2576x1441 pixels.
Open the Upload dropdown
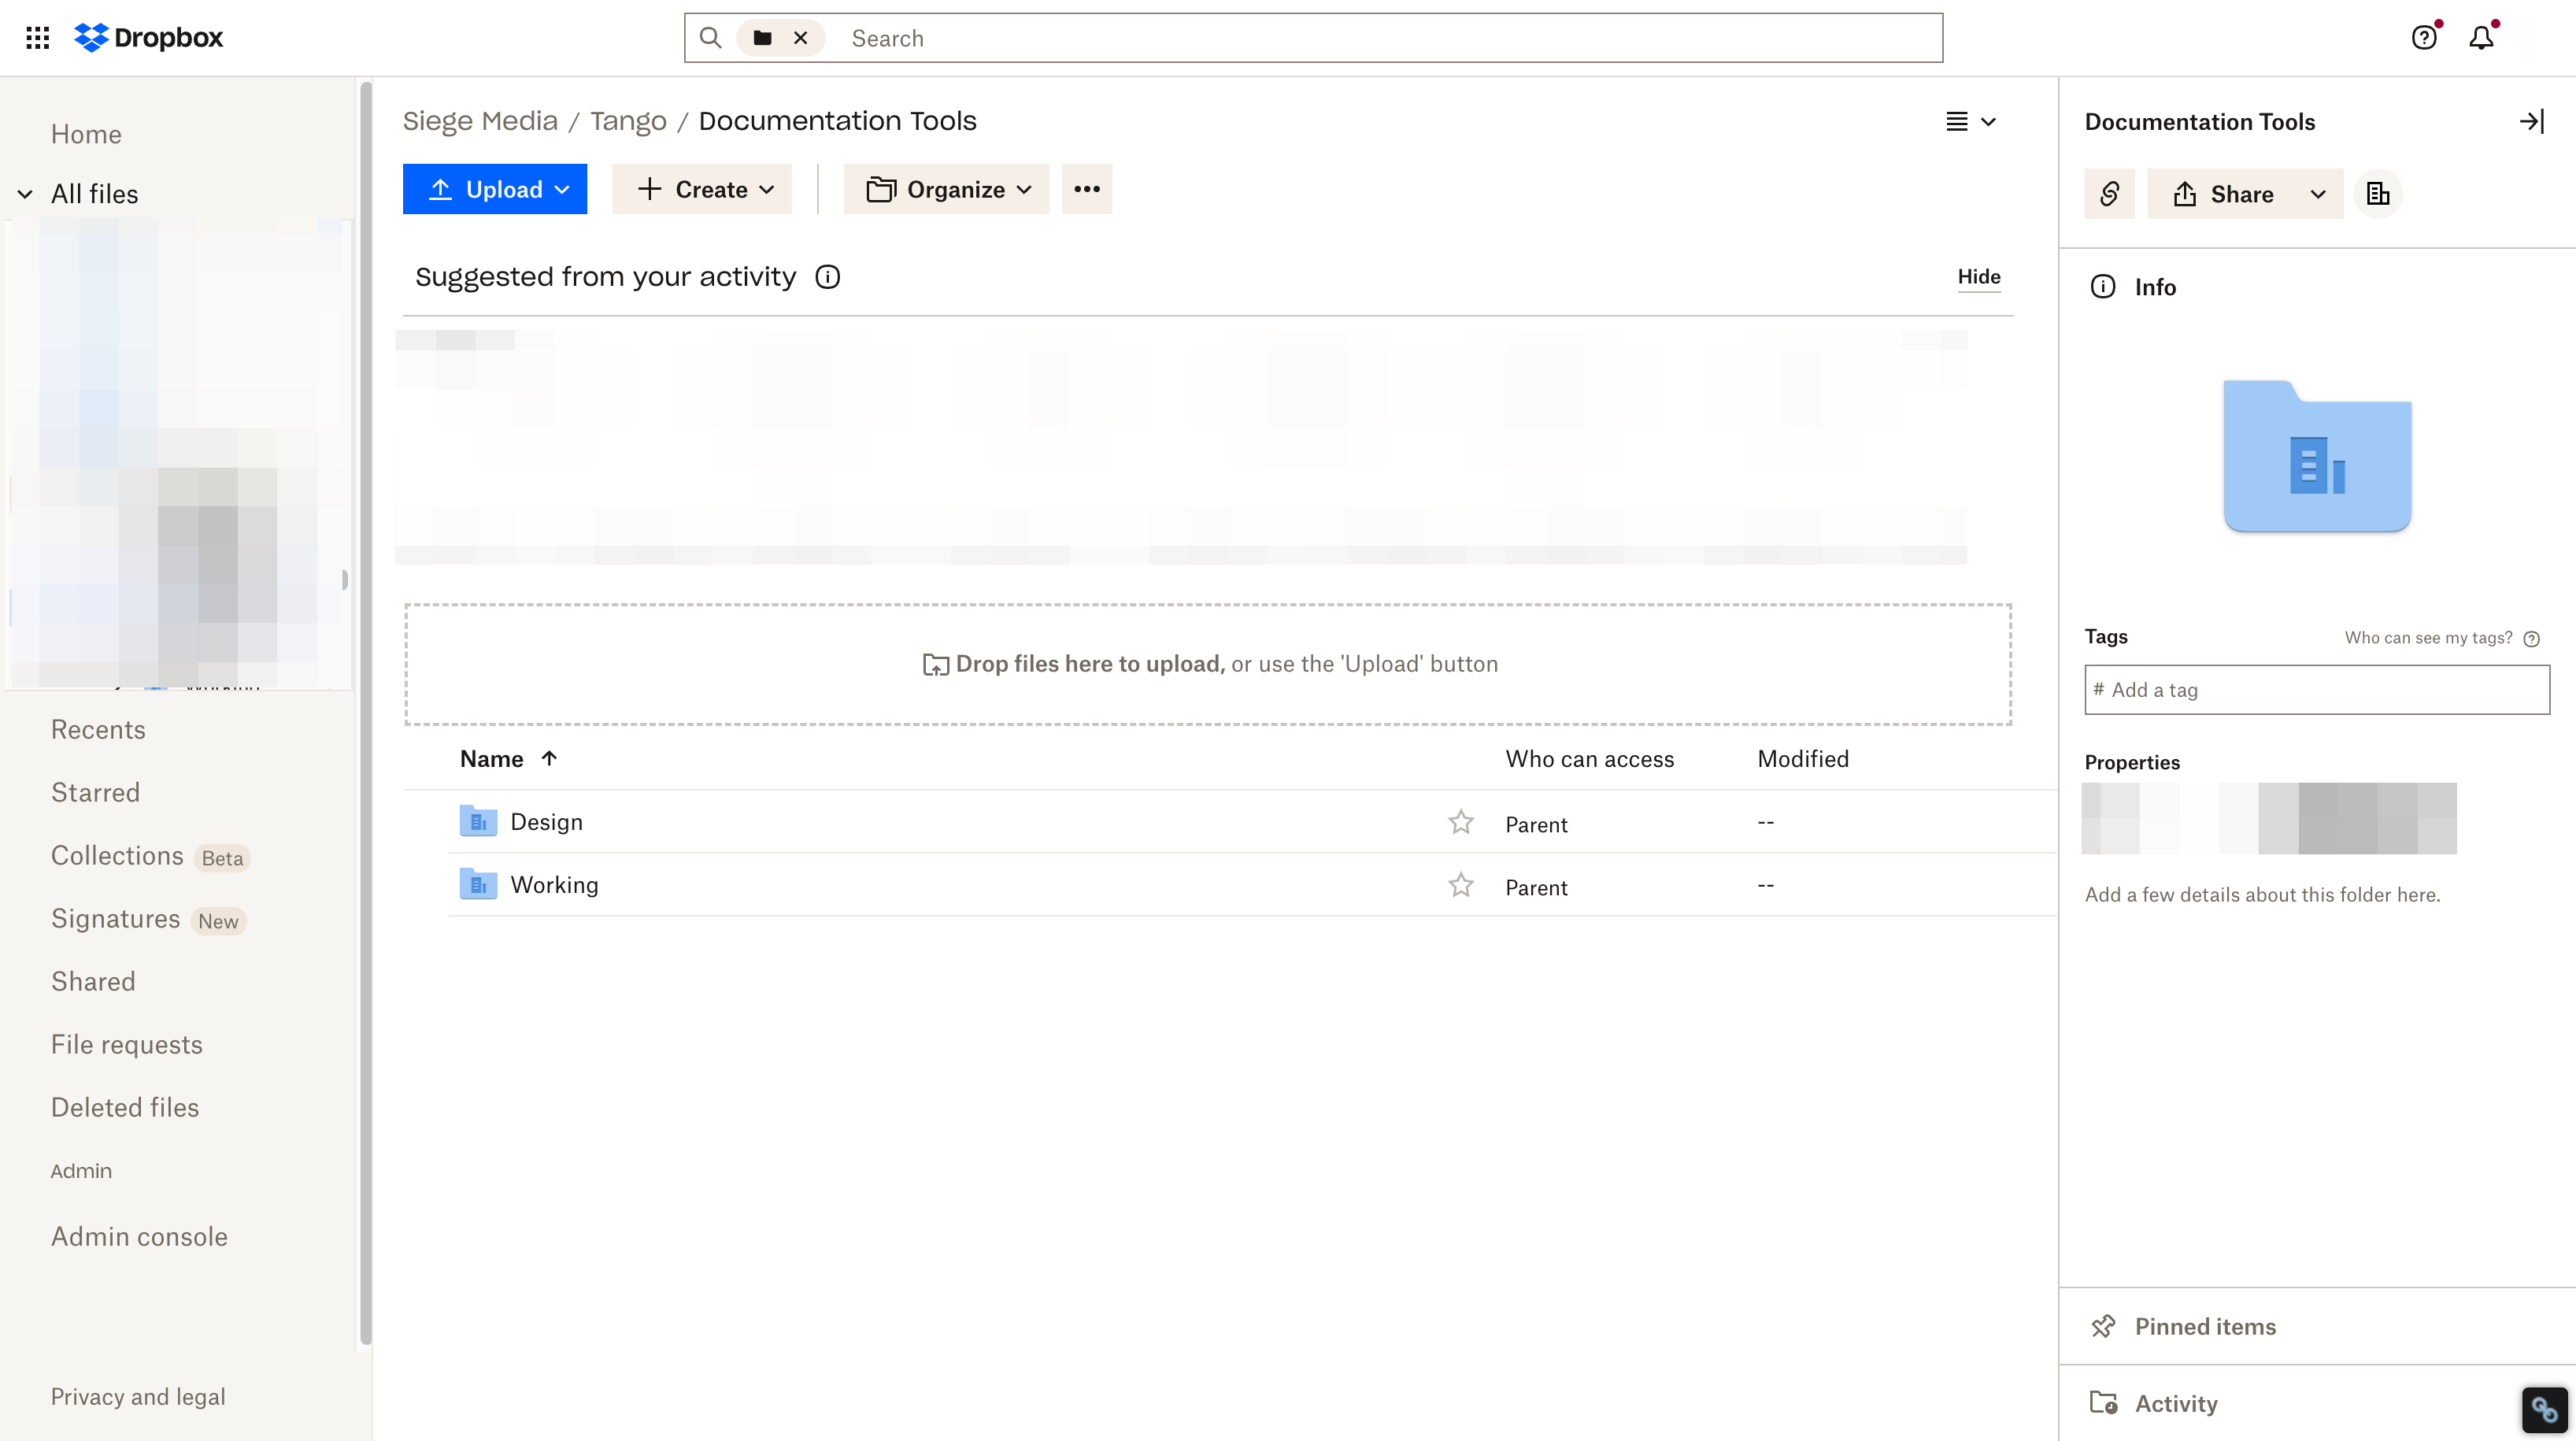494,189
